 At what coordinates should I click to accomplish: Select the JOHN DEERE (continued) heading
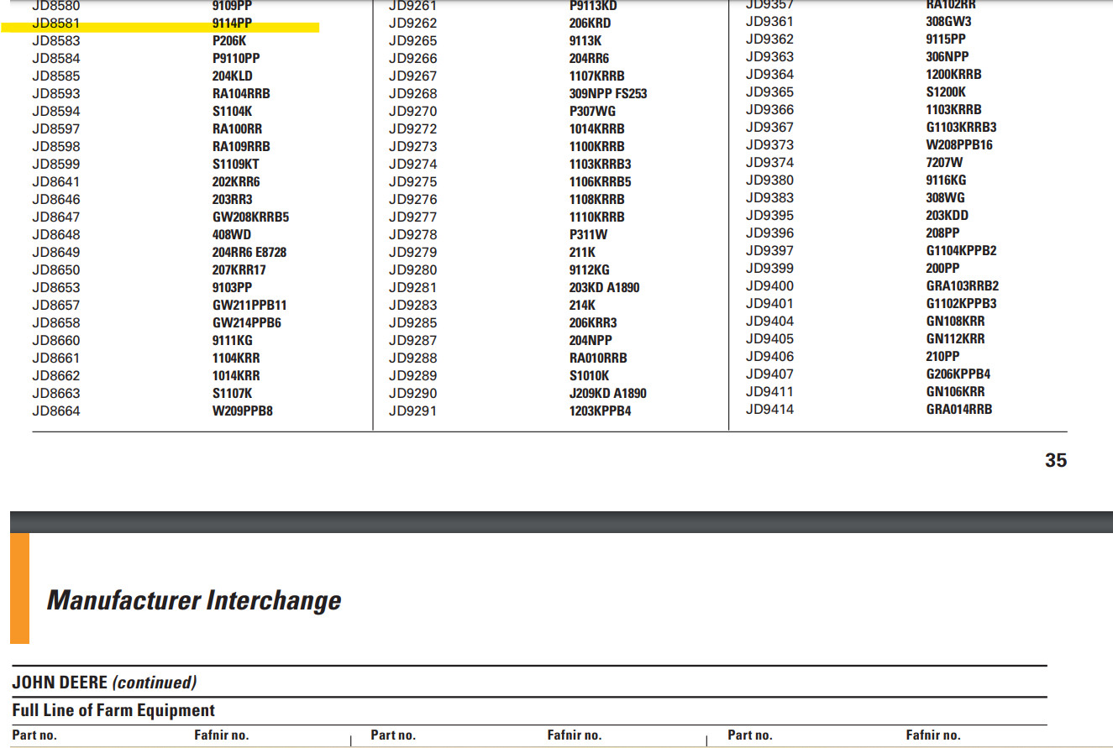click(x=104, y=682)
